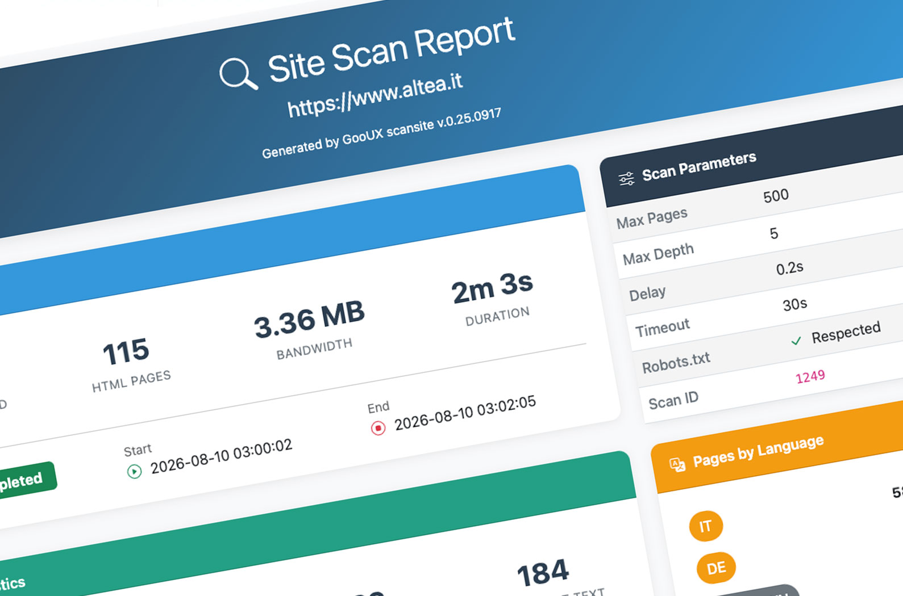The image size is (903, 596).
Task: Click the Max Pages value 500
Action: (x=776, y=196)
